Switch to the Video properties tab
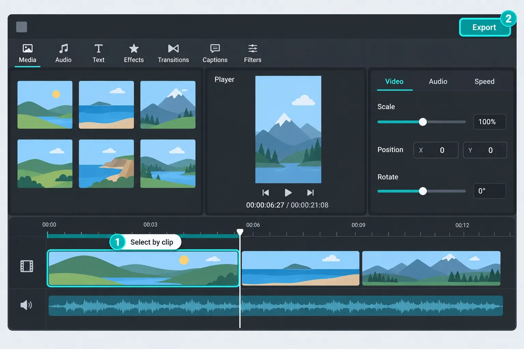Image resolution: width=524 pixels, height=349 pixels. click(394, 81)
